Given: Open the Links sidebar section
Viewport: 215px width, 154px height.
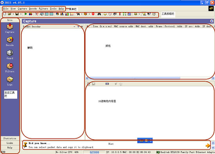Looking at the screenshot, I should pos(10,143).
